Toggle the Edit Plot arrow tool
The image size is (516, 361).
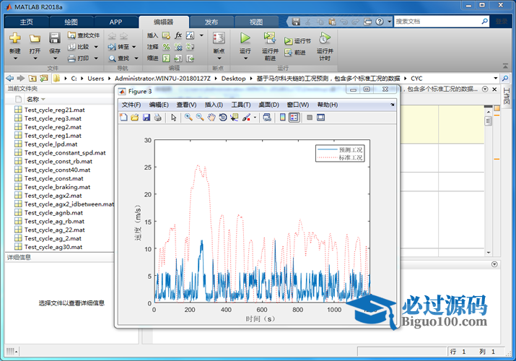point(174,117)
